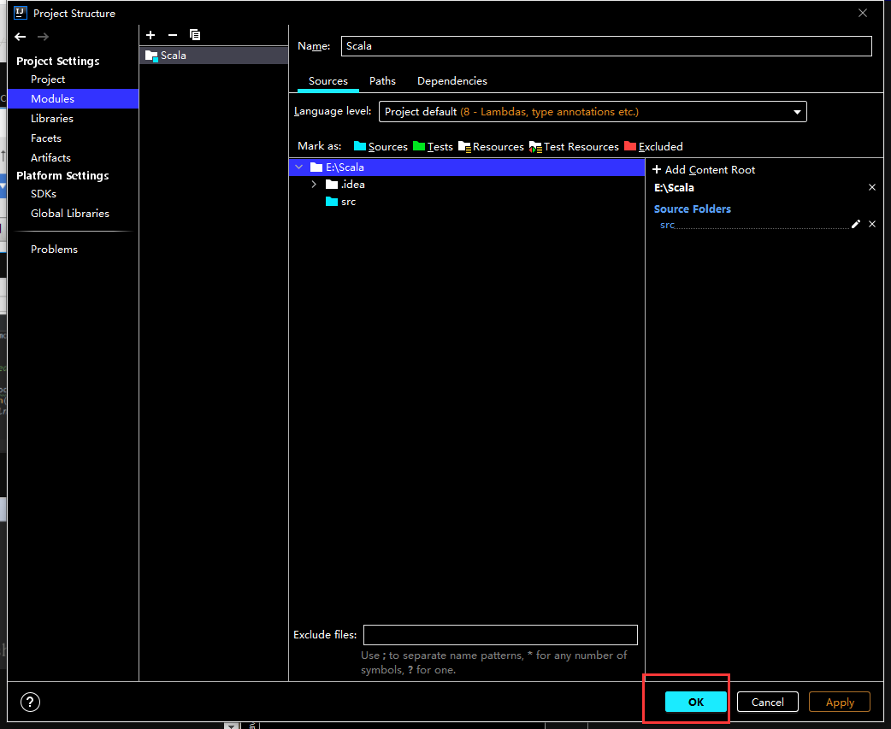Expand the .idea folder node
This screenshot has width=891, height=729.
point(314,185)
